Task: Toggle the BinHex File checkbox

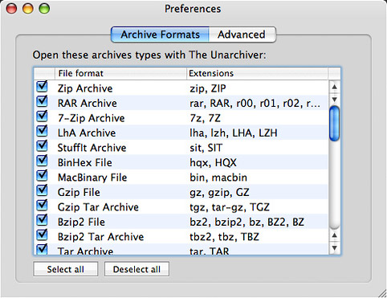Action: coord(42,161)
